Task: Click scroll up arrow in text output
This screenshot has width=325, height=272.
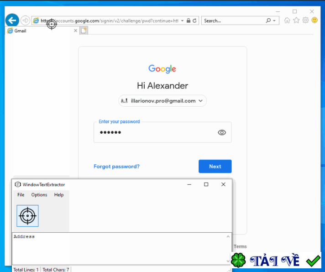Action: pos(228,236)
